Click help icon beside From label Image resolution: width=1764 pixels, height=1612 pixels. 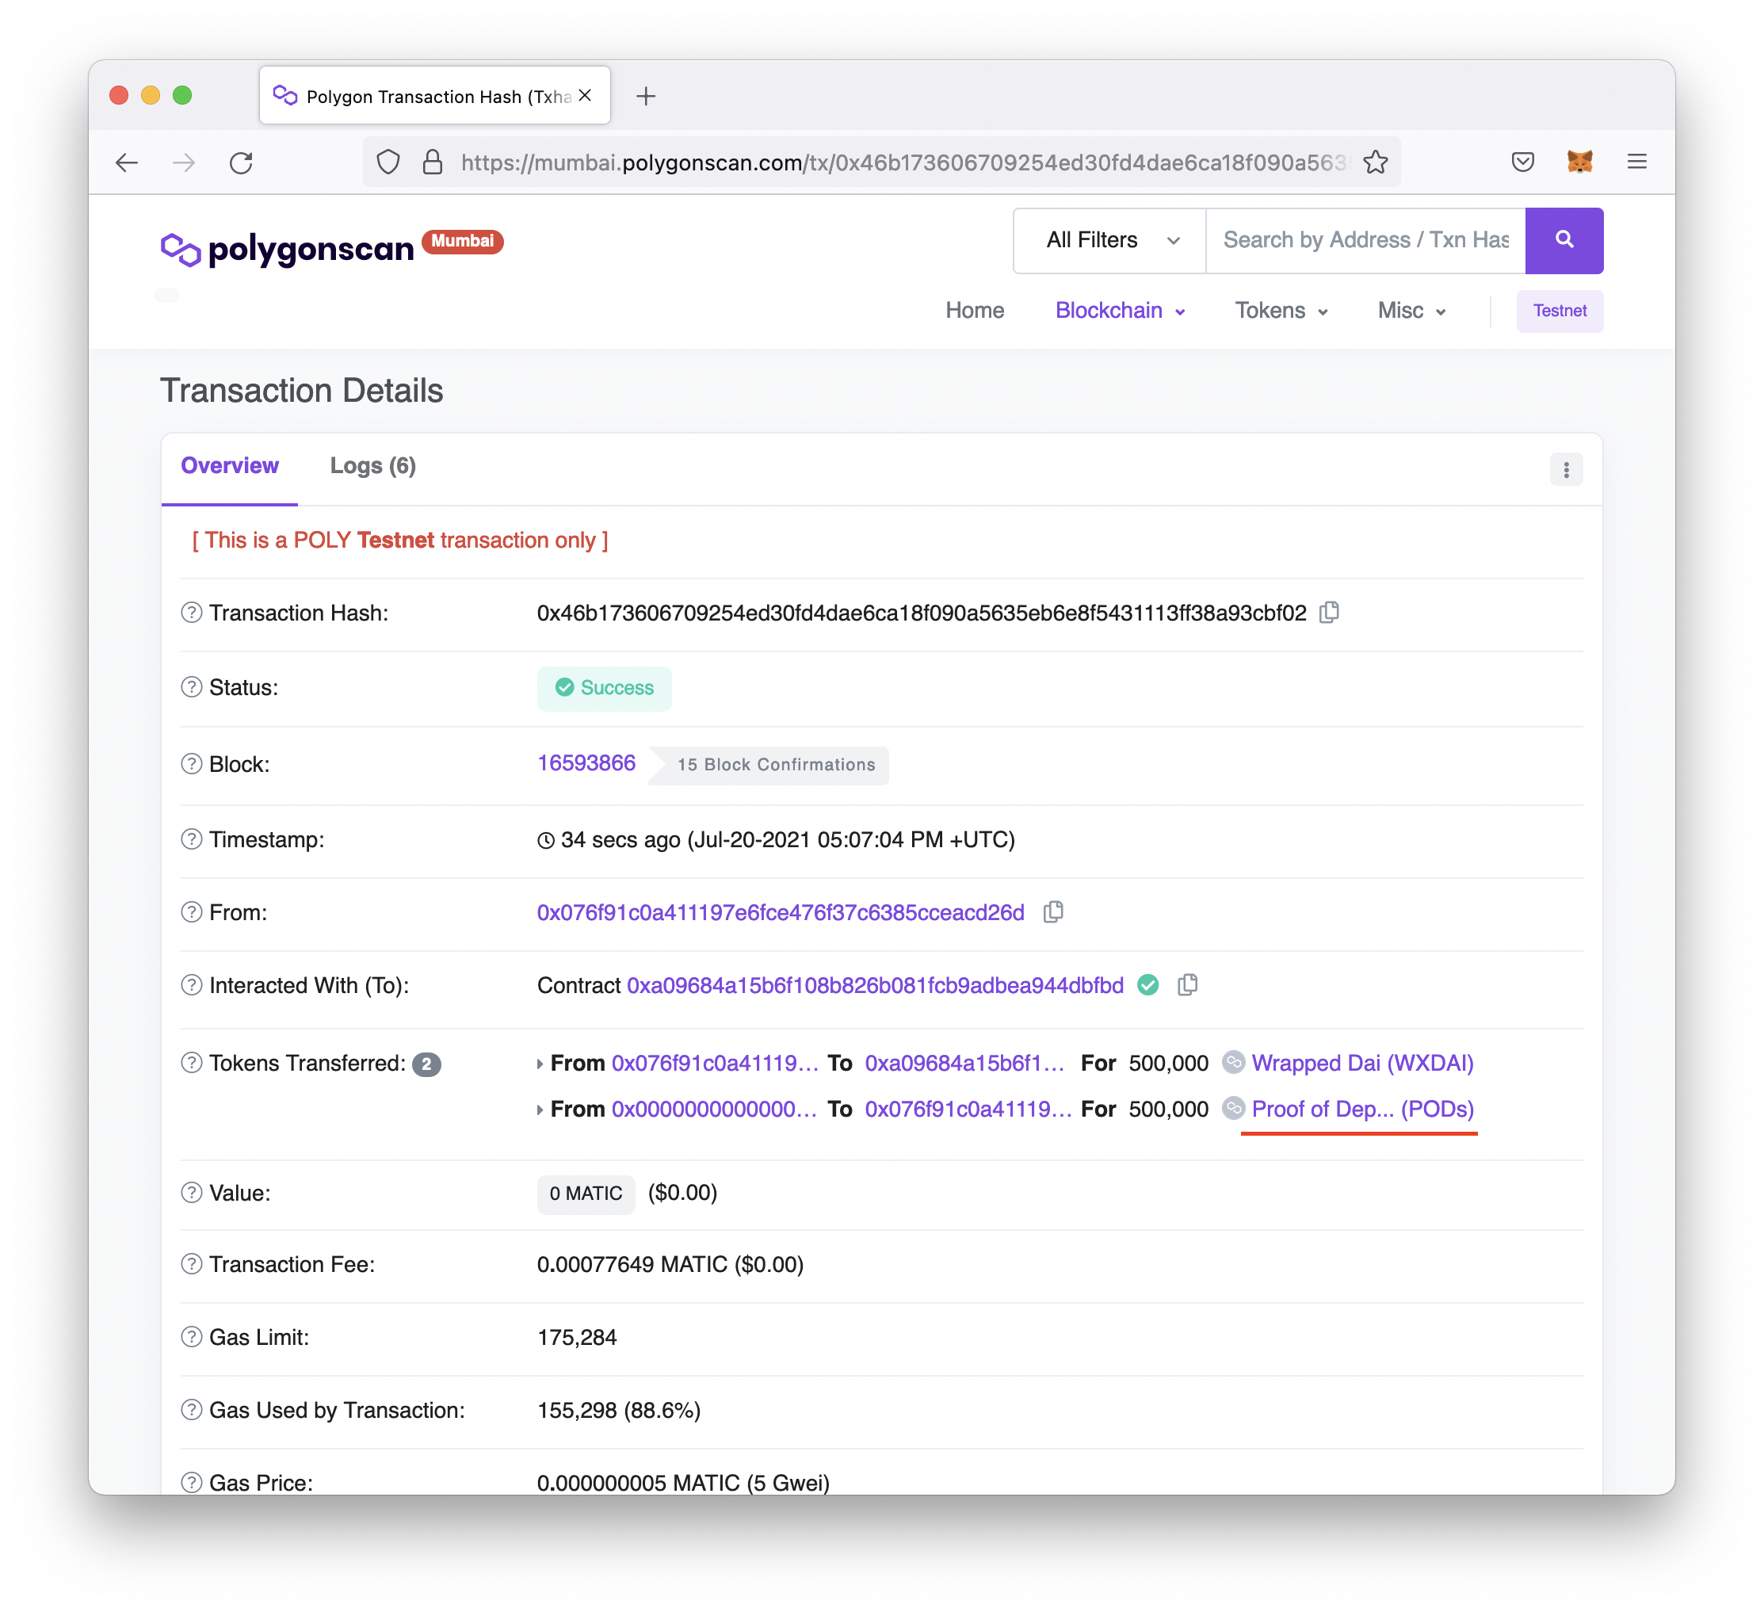(x=192, y=912)
